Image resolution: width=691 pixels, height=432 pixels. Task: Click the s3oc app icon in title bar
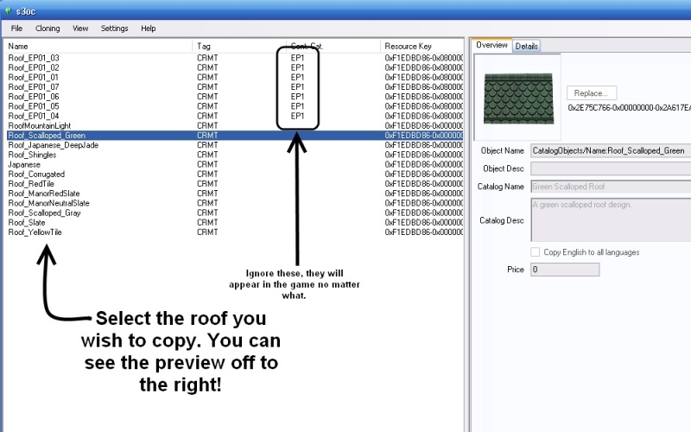click(x=8, y=9)
